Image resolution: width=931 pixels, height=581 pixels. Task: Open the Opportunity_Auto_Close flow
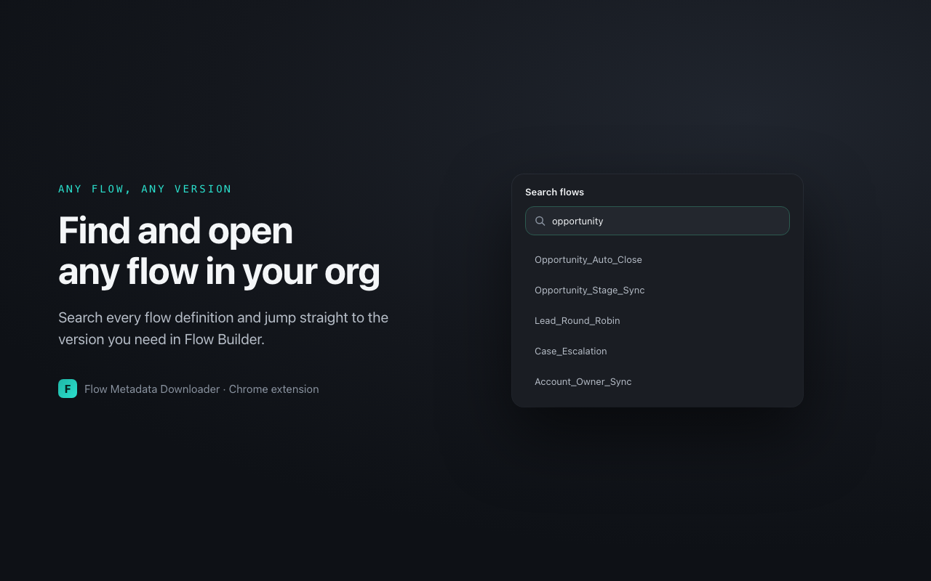coord(658,259)
